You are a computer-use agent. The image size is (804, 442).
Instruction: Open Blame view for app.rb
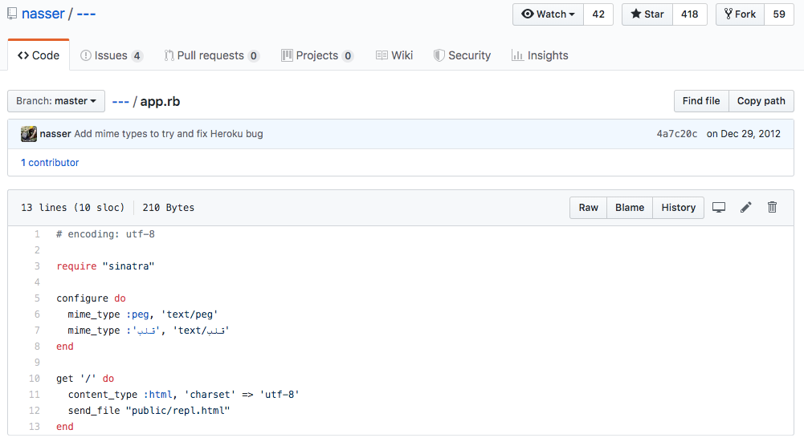(x=630, y=208)
